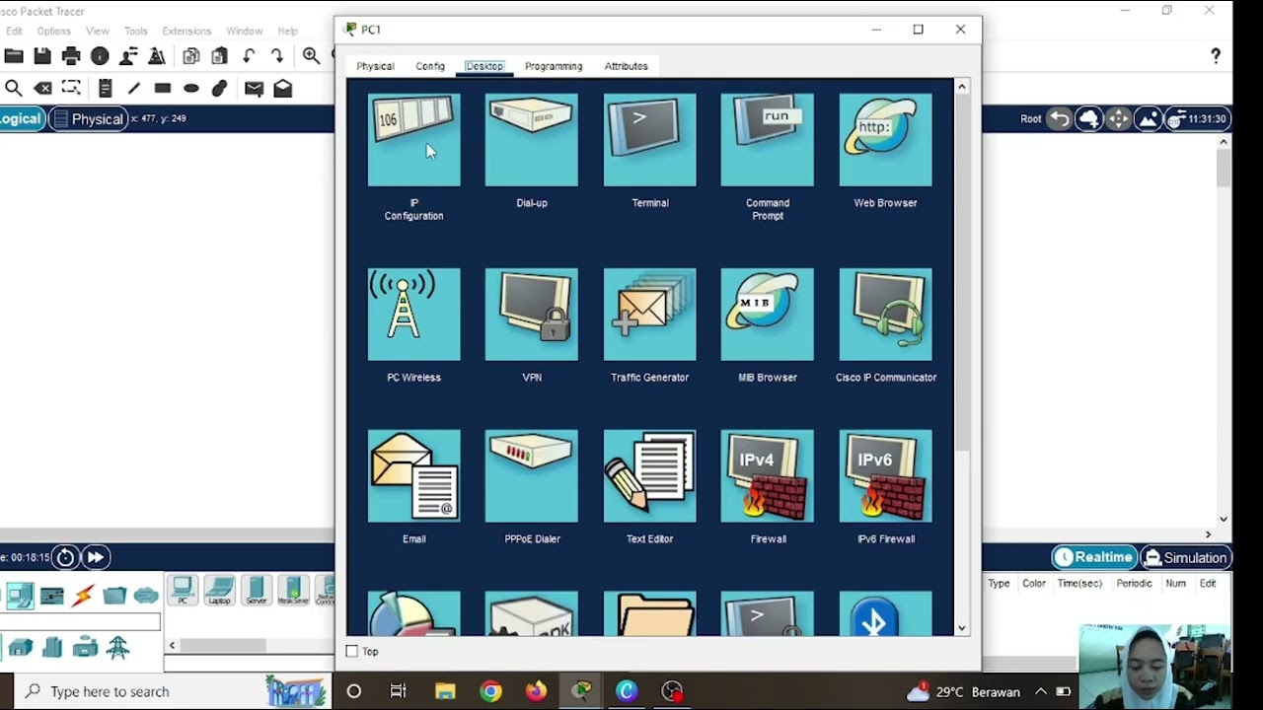Select the Delete tool
The width and height of the screenshot is (1263, 710).
[x=42, y=89]
